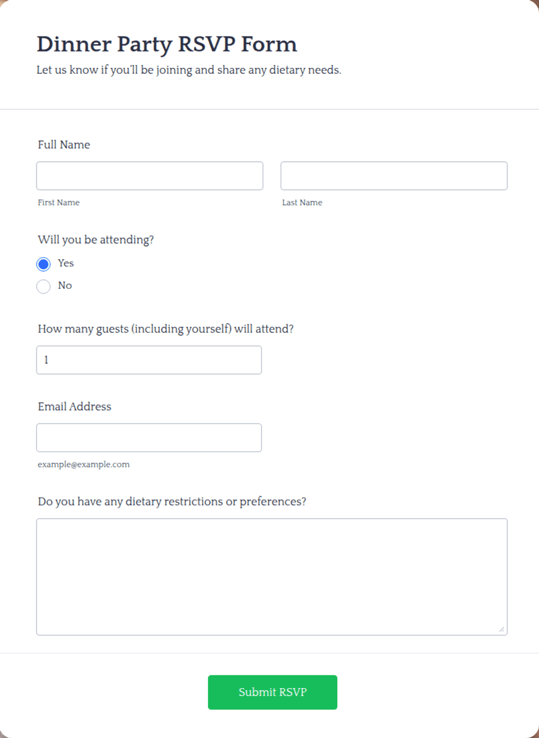Click the 'No' option label text
Image resolution: width=539 pixels, height=738 pixels.
click(65, 285)
